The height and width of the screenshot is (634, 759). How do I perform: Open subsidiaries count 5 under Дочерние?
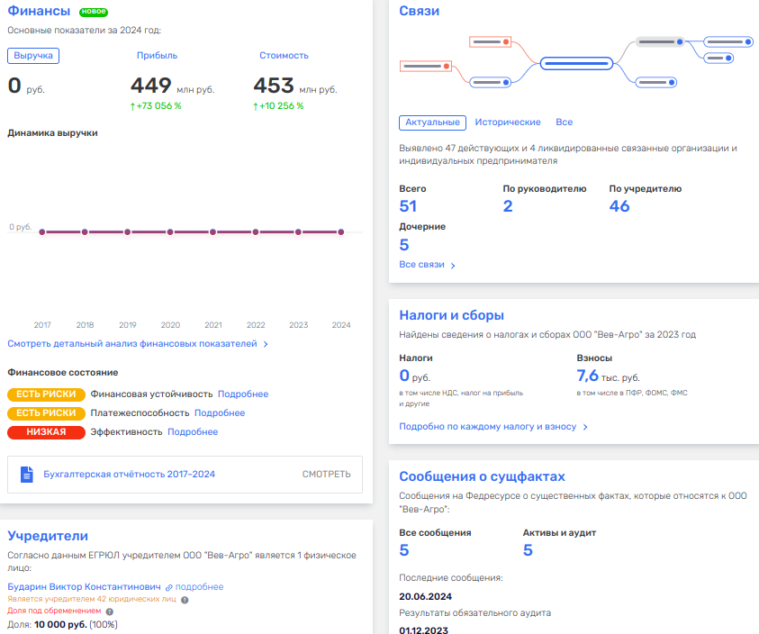pyautogui.click(x=404, y=245)
